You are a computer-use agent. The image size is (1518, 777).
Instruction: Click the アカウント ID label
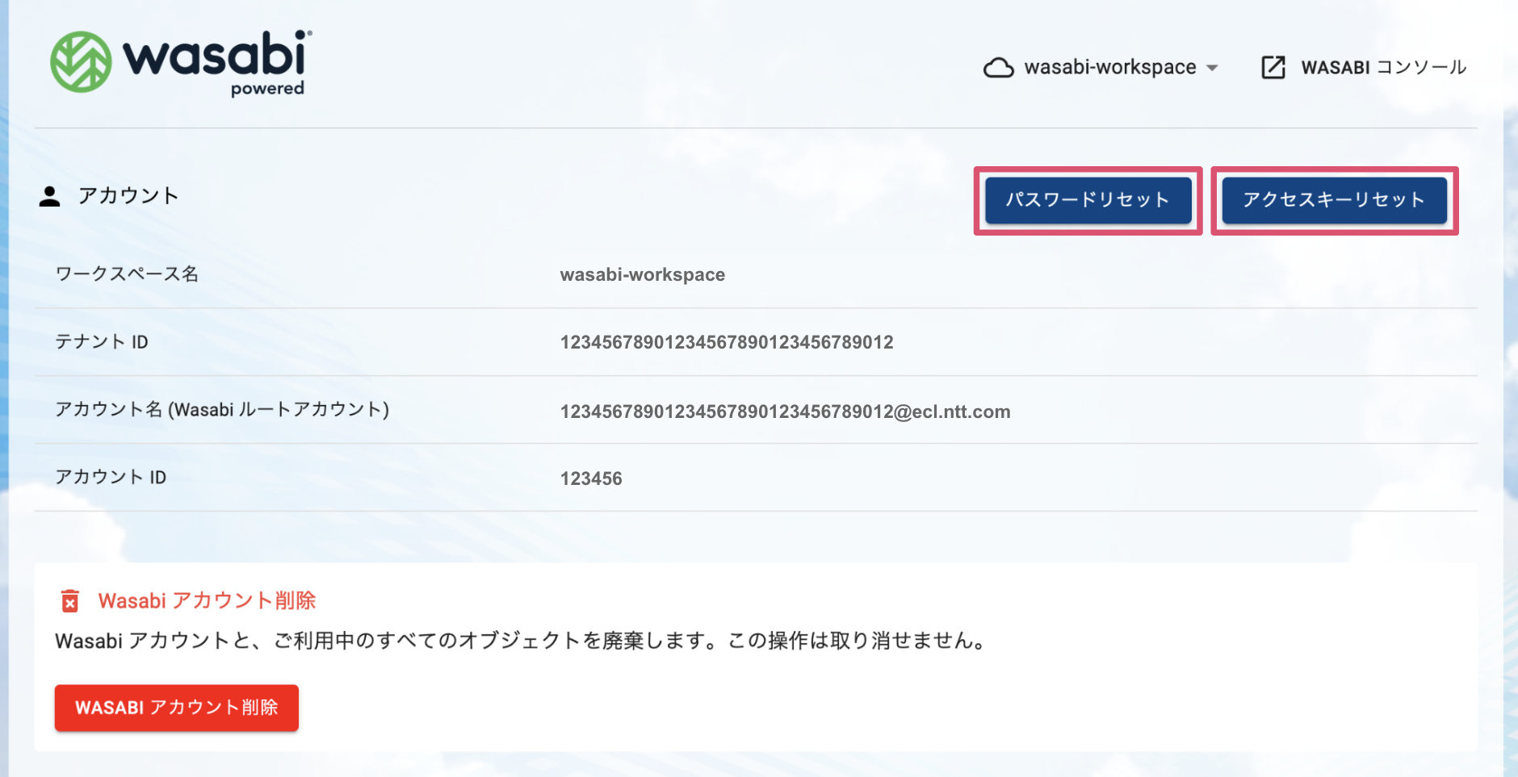pyautogui.click(x=111, y=478)
